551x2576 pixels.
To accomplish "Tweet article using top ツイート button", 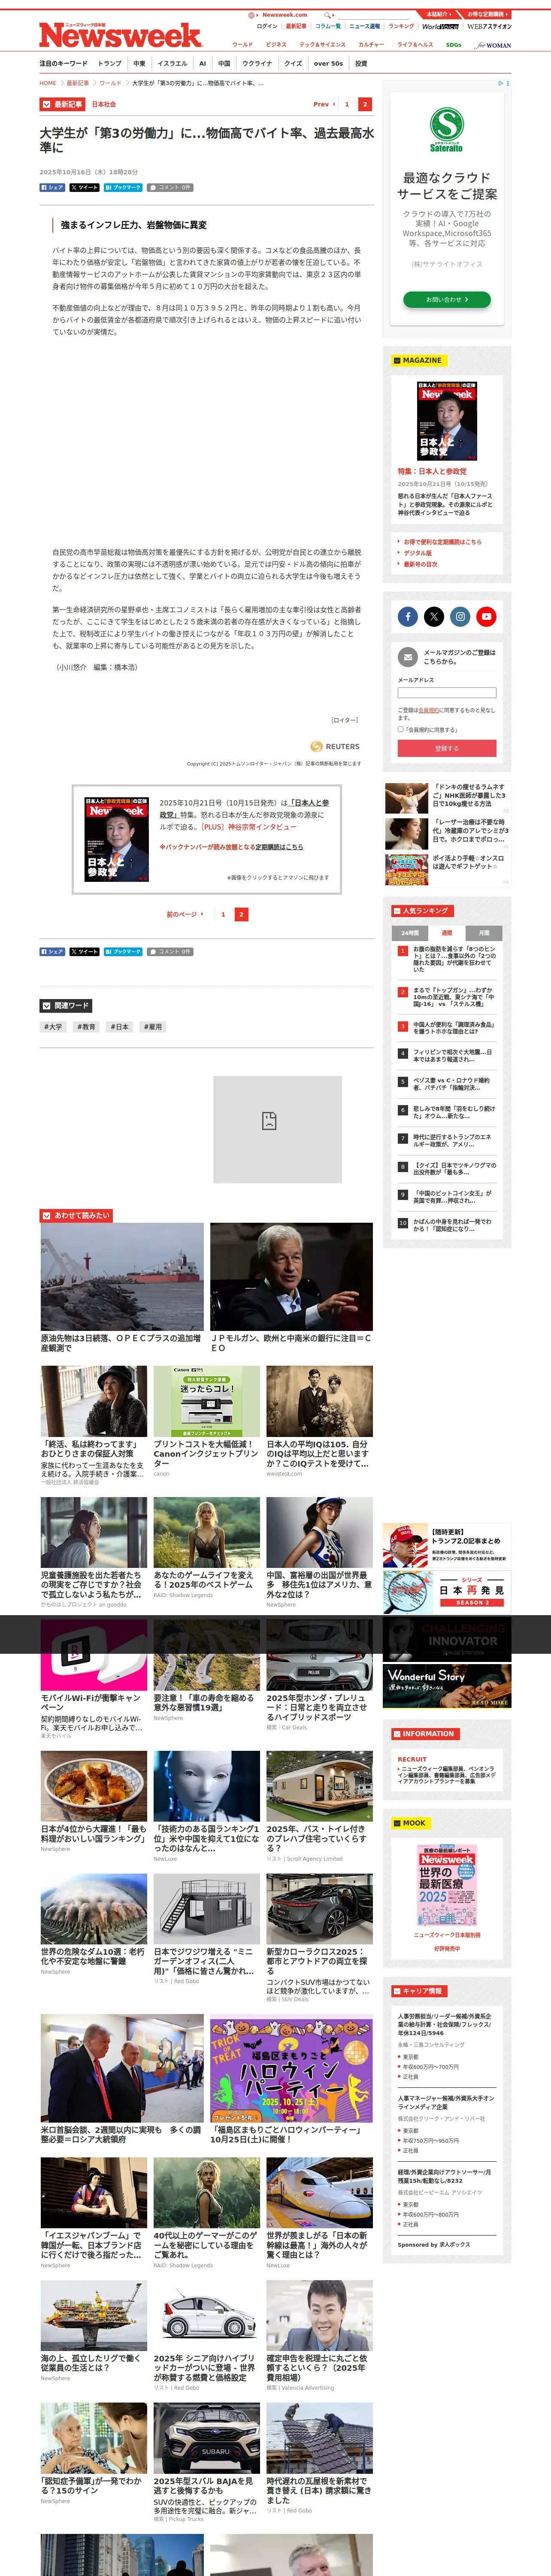I will [x=84, y=187].
